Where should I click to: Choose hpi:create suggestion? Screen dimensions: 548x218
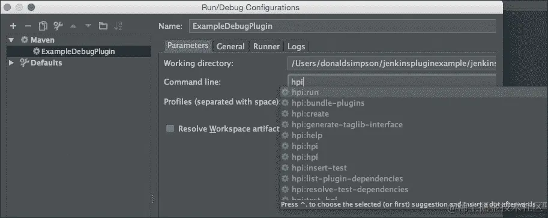click(414, 114)
